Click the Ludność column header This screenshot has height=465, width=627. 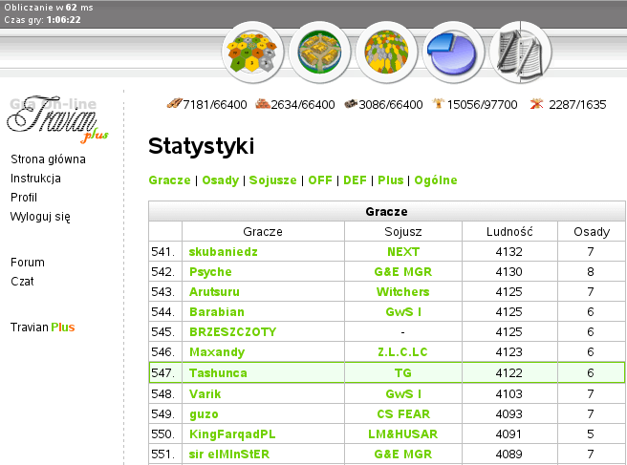coord(509,232)
